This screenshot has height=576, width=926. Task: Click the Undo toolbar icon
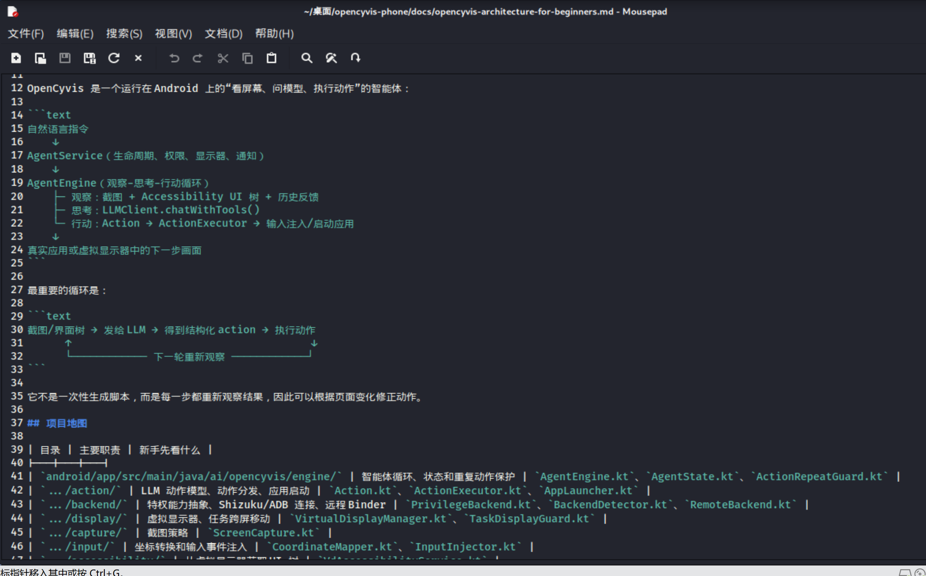pyautogui.click(x=174, y=58)
